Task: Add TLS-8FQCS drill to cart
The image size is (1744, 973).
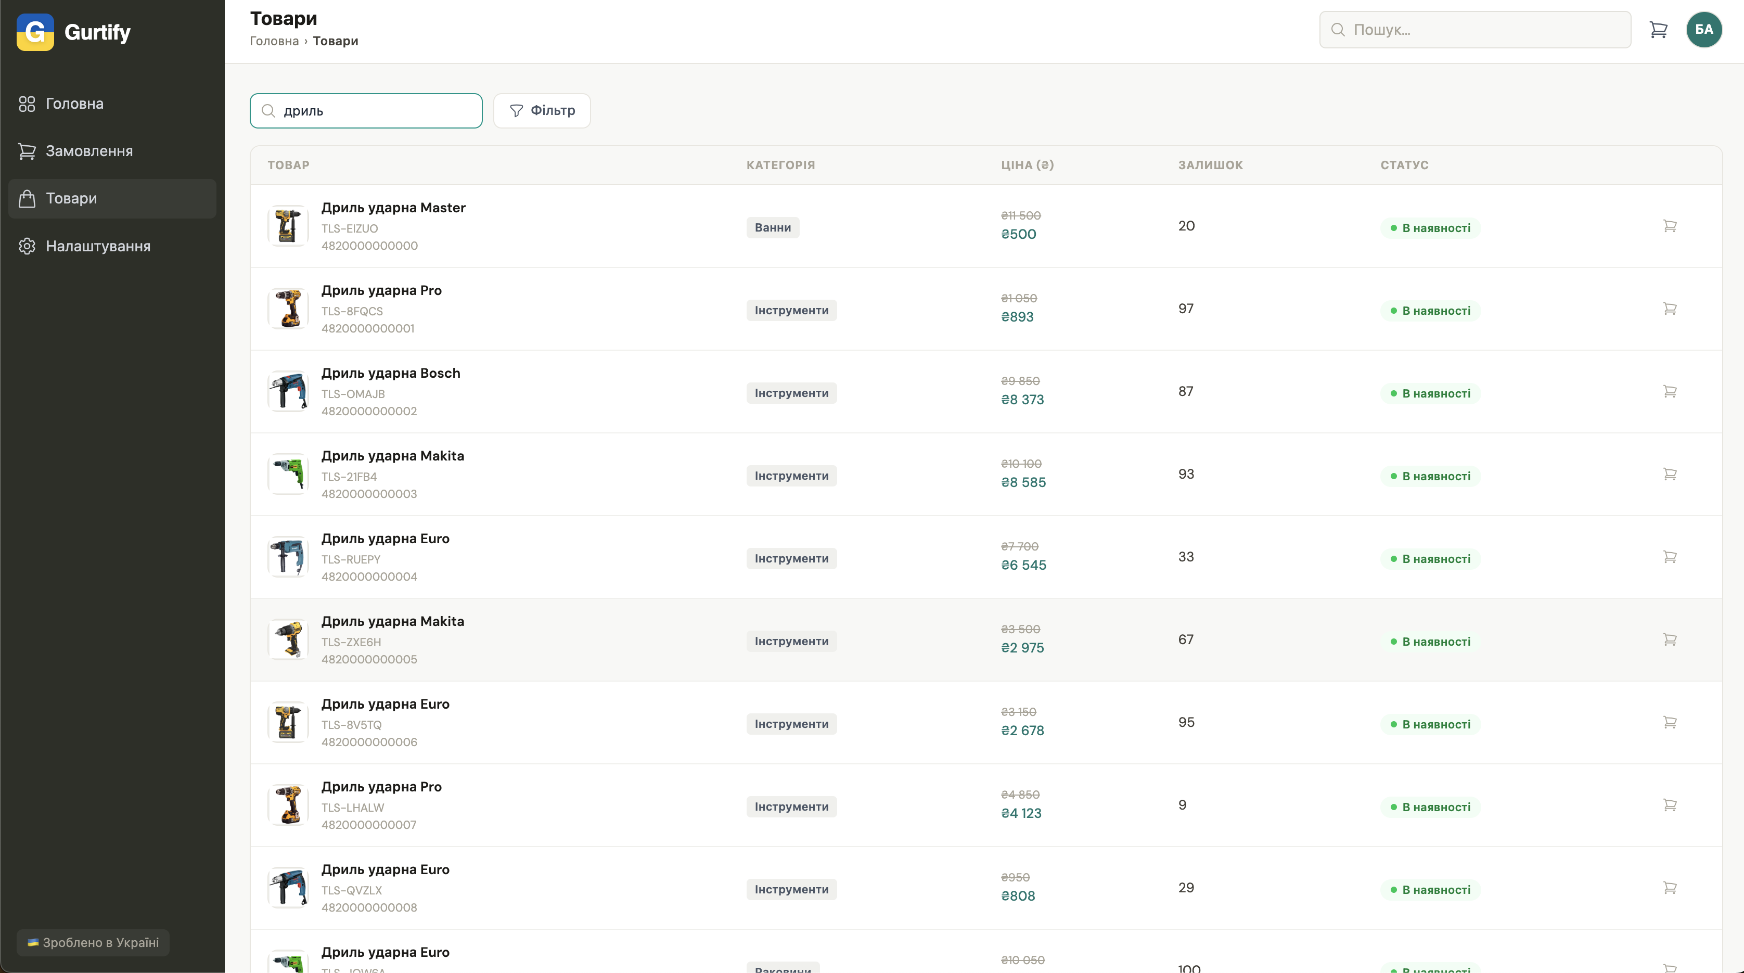Action: point(1670,309)
